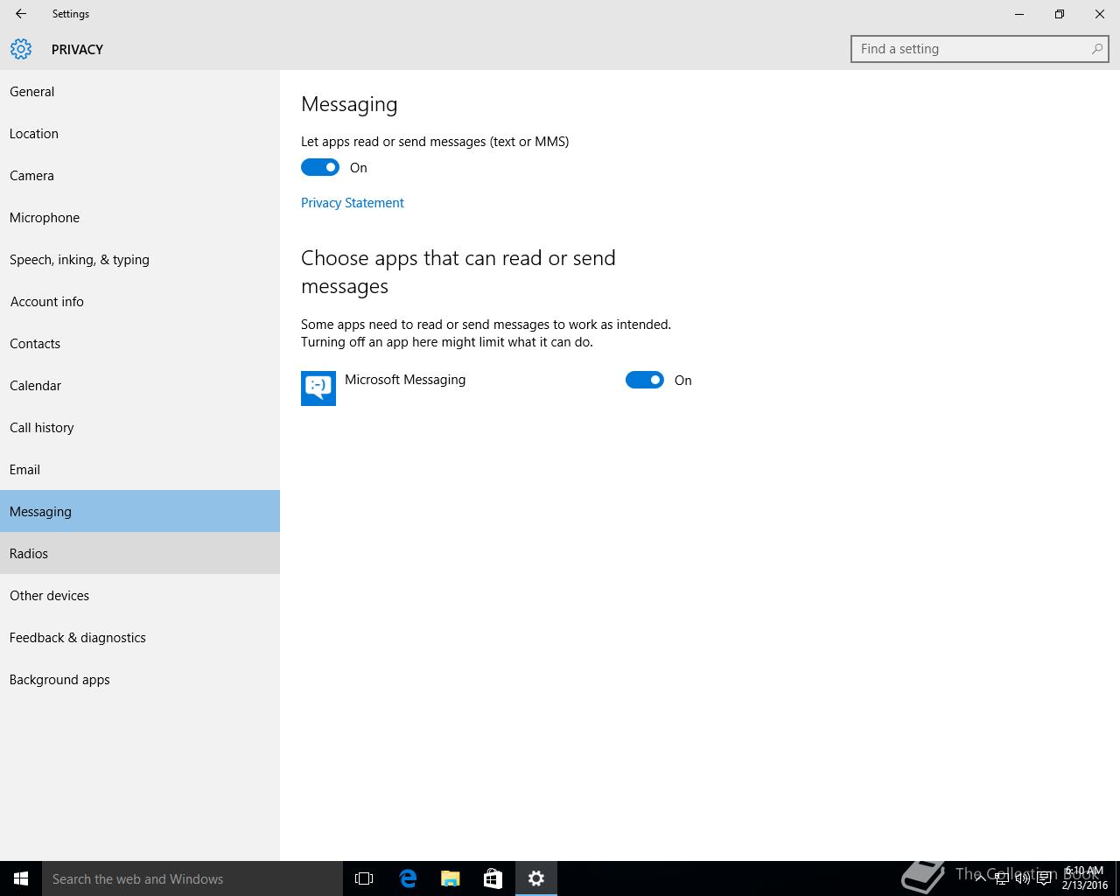The height and width of the screenshot is (896, 1120).
Task: Click the search magnifier in Find a setting
Action: coord(1096,49)
